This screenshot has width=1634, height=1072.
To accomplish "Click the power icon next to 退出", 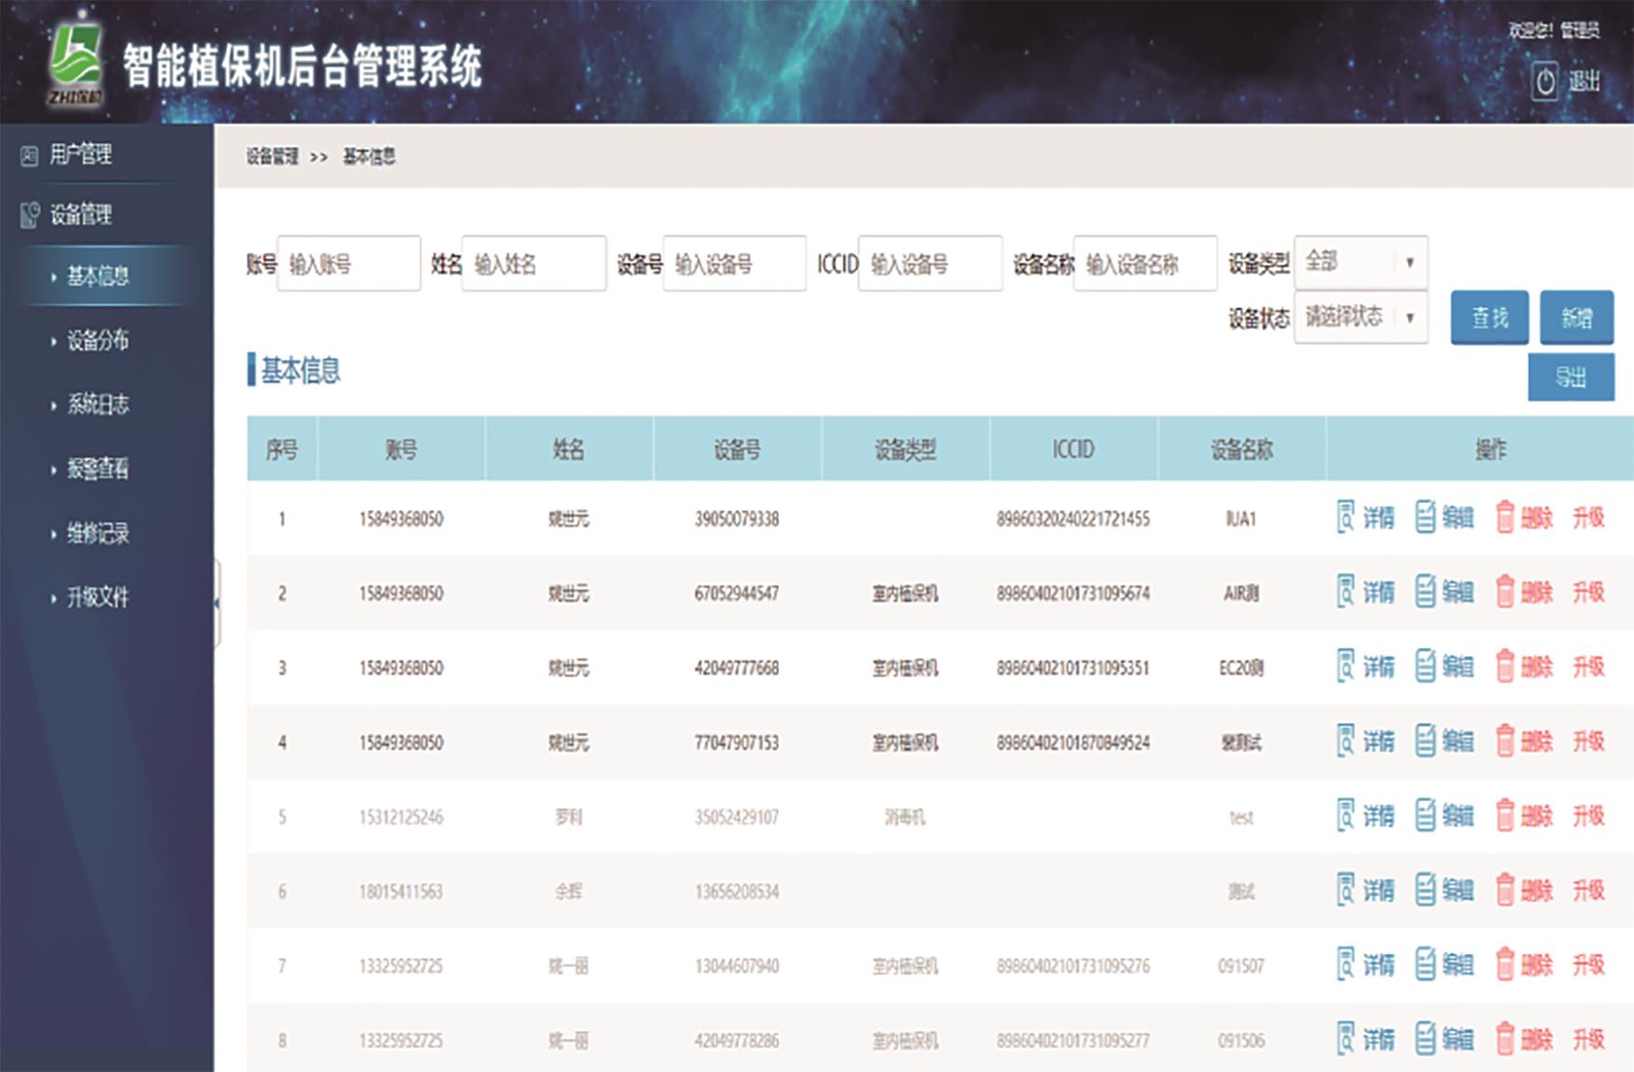I will 1544,82.
